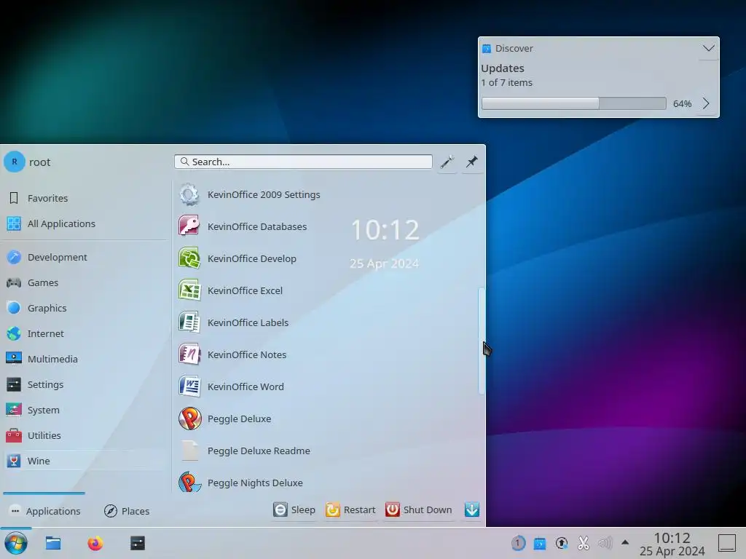Click the Peggle Nights Deluxe label
746x559 pixels.
coord(255,483)
